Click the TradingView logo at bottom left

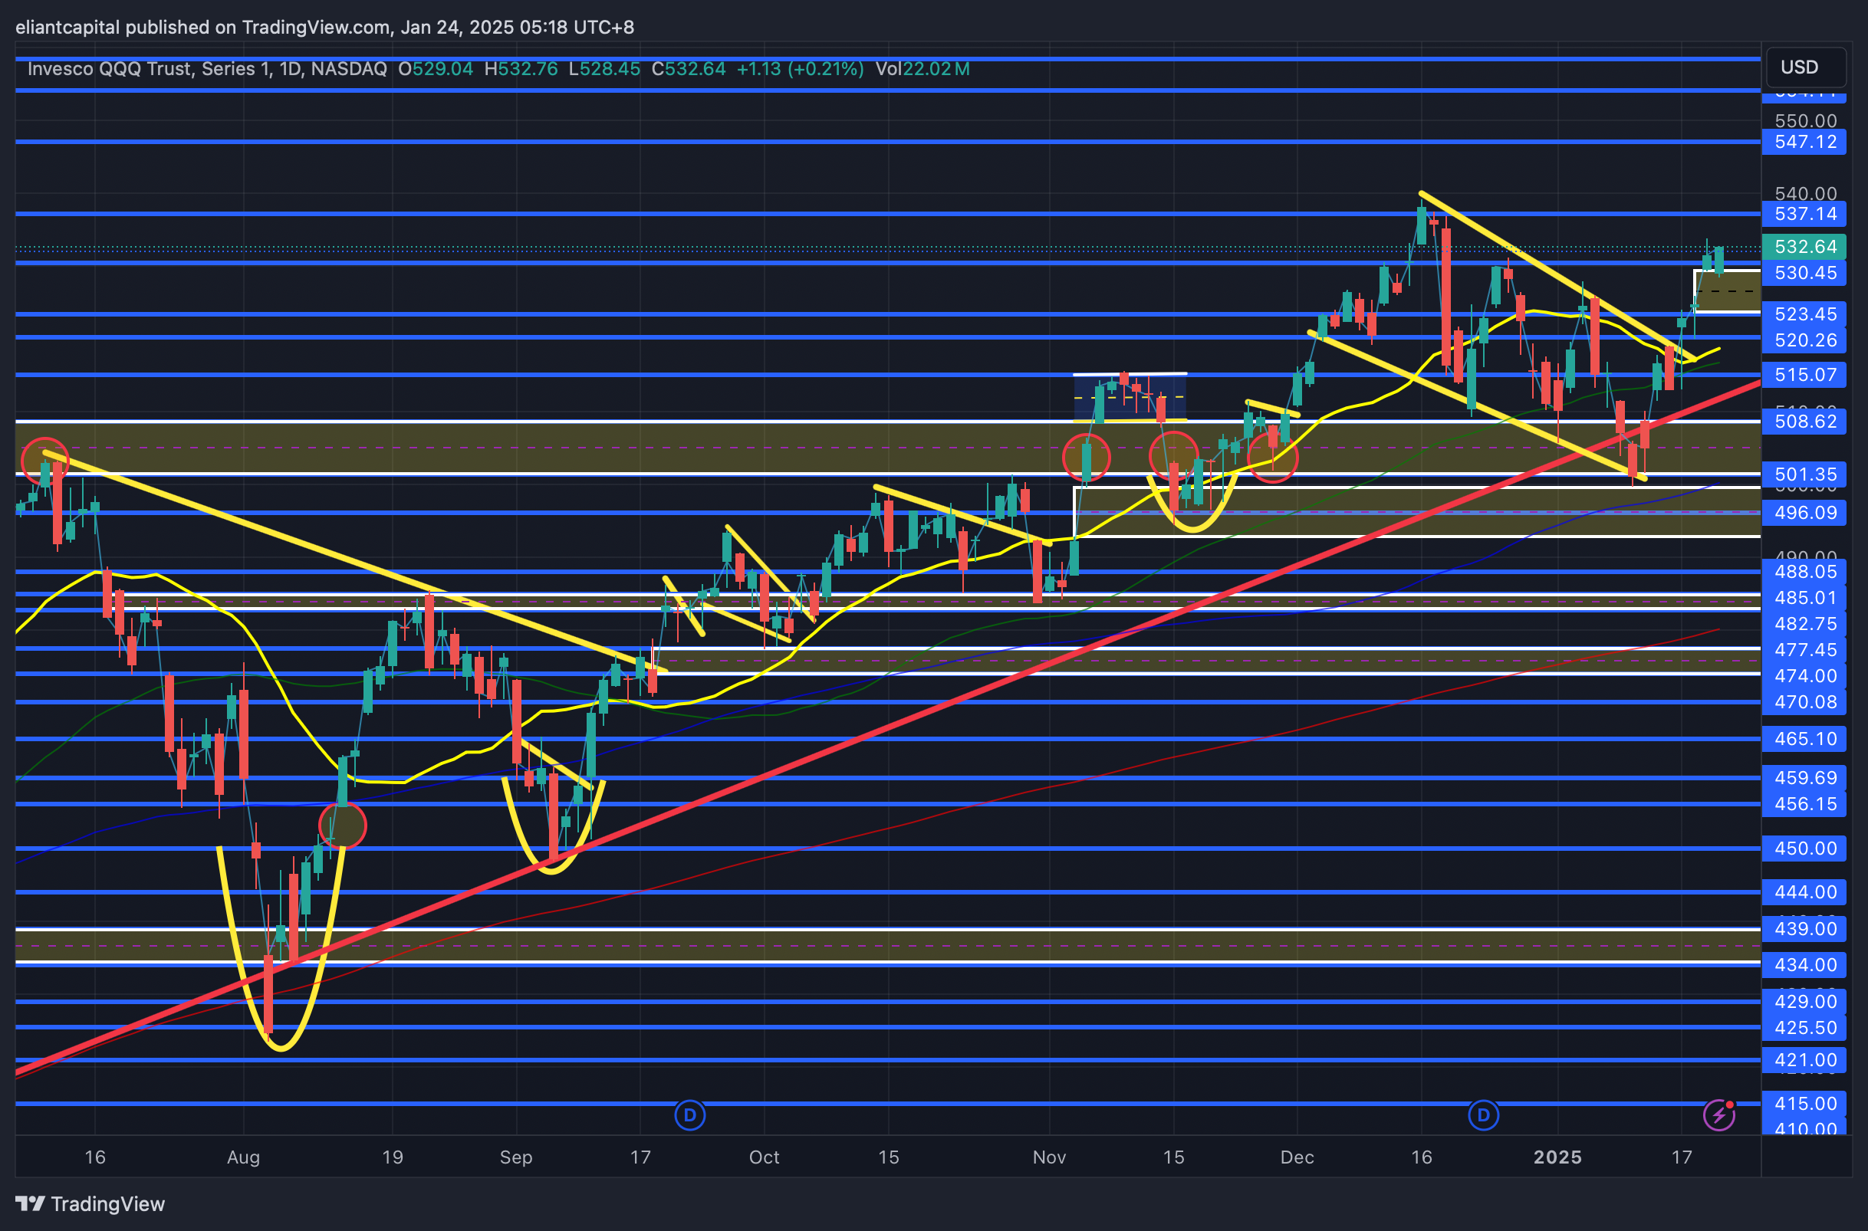pyautogui.click(x=90, y=1203)
